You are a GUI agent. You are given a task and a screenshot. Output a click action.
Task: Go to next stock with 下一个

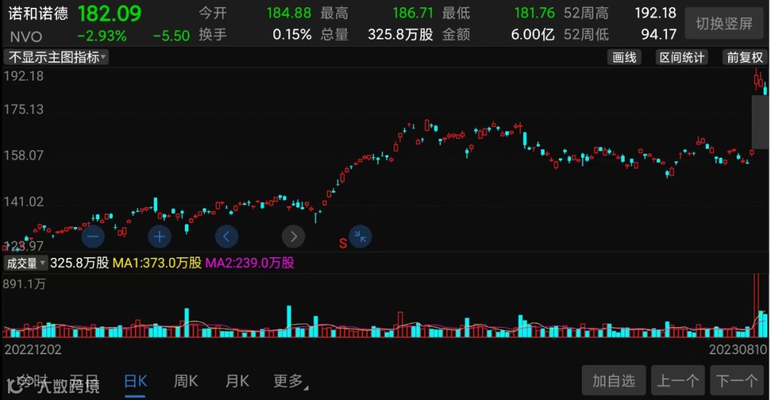737,381
